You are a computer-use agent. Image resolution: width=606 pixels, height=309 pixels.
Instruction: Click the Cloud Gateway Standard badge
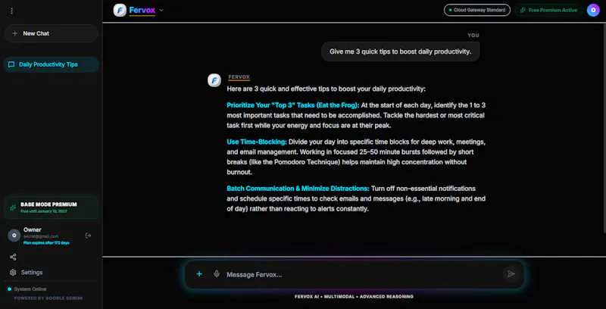coord(477,10)
